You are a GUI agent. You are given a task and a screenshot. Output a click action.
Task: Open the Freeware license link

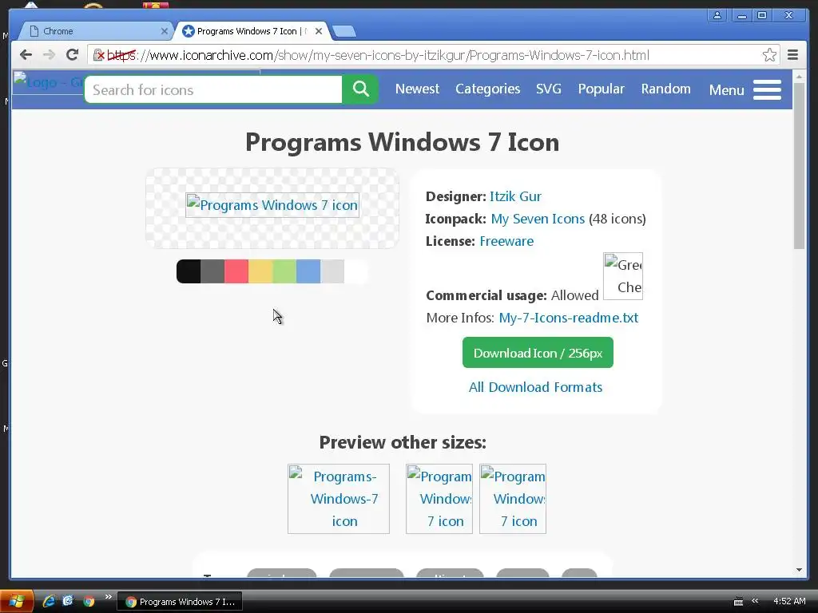(x=506, y=241)
